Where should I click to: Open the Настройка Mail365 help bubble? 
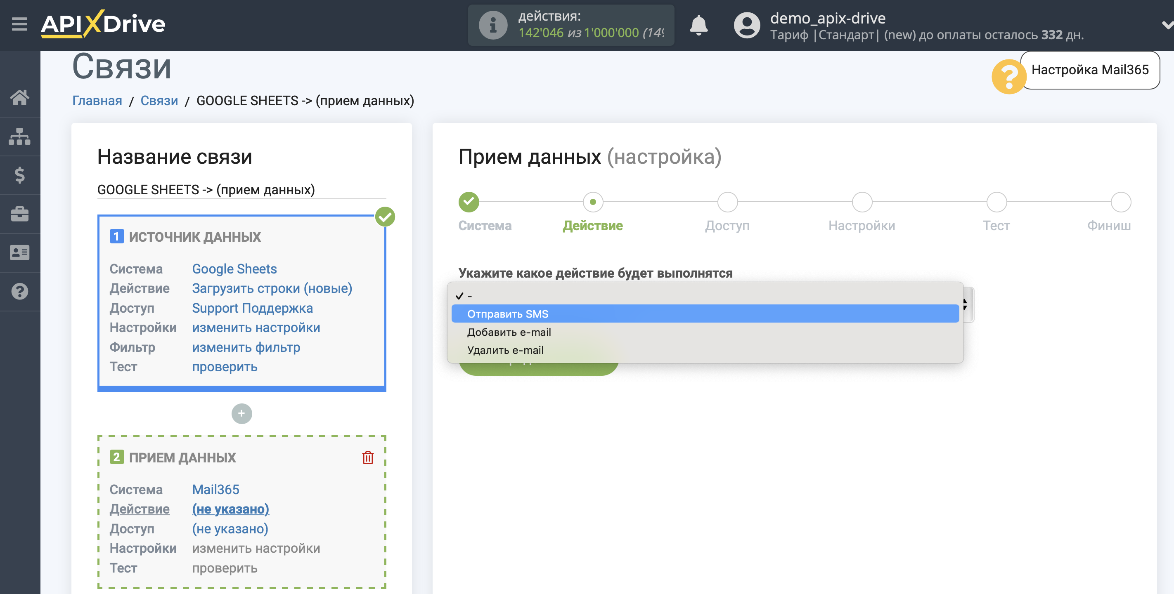click(x=1090, y=70)
